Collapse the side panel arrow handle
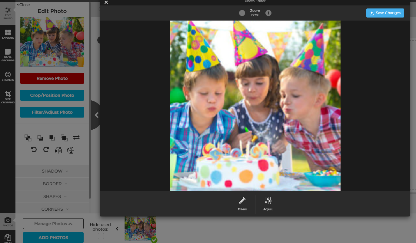Image resolution: width=416 pixels, height=243 pixels. tap(96, 115)
